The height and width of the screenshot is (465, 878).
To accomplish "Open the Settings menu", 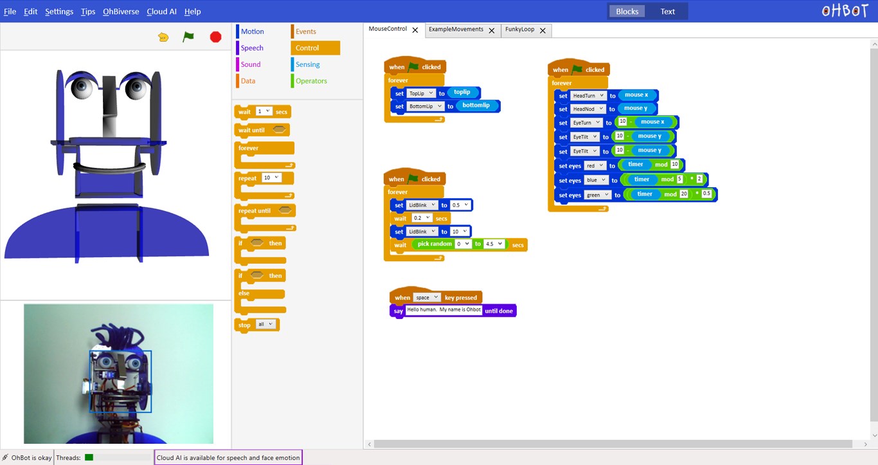I will pos(58,11).
